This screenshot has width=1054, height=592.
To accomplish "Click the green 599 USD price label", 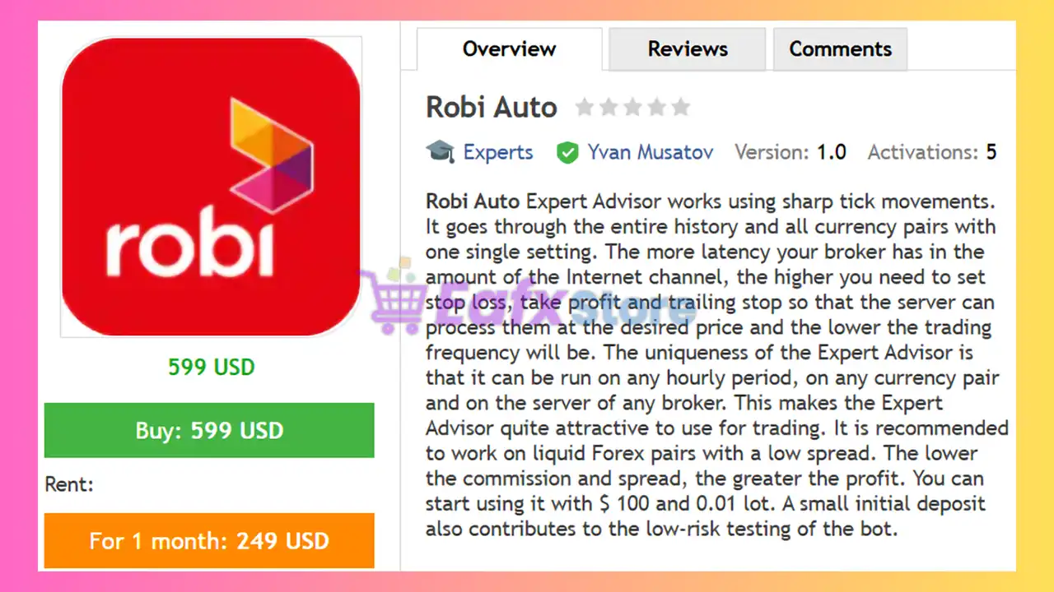I will [211, 367].
